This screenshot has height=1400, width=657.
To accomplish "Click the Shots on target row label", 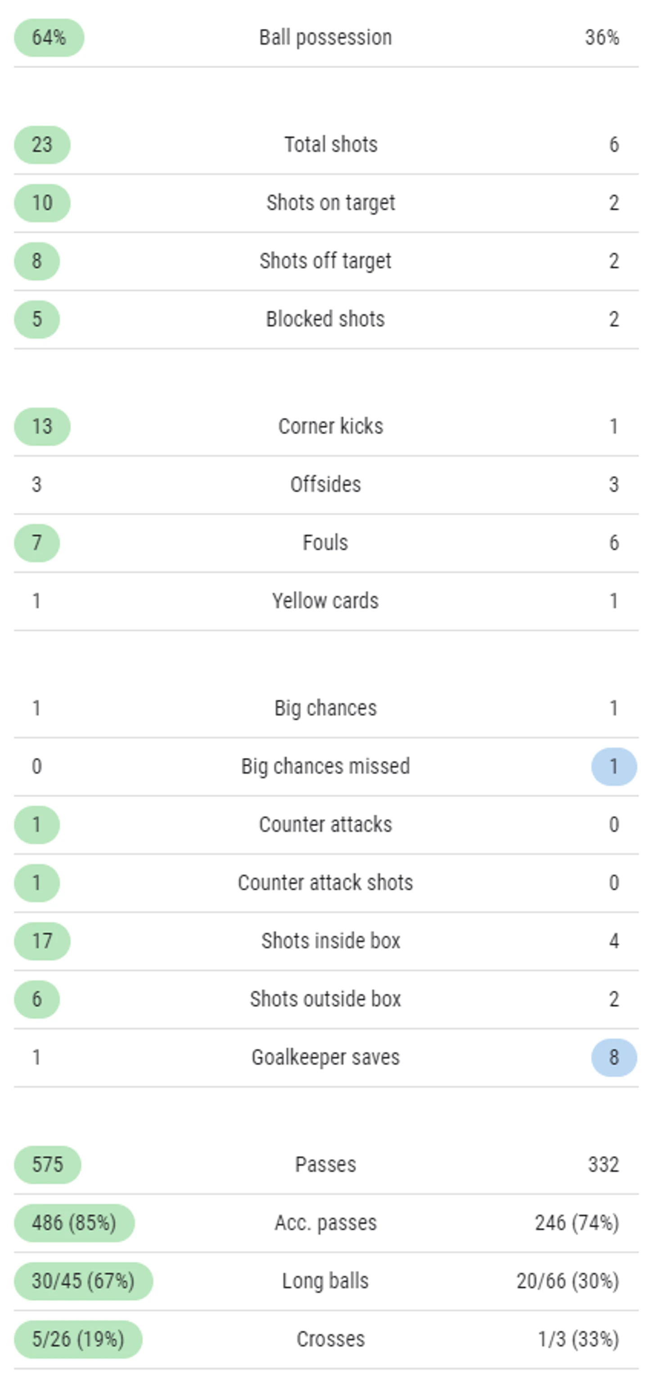I will click(330, 203).
